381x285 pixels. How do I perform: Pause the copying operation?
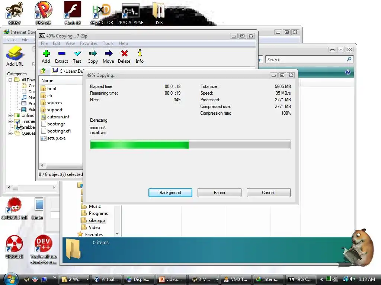(x=220, y=193)
